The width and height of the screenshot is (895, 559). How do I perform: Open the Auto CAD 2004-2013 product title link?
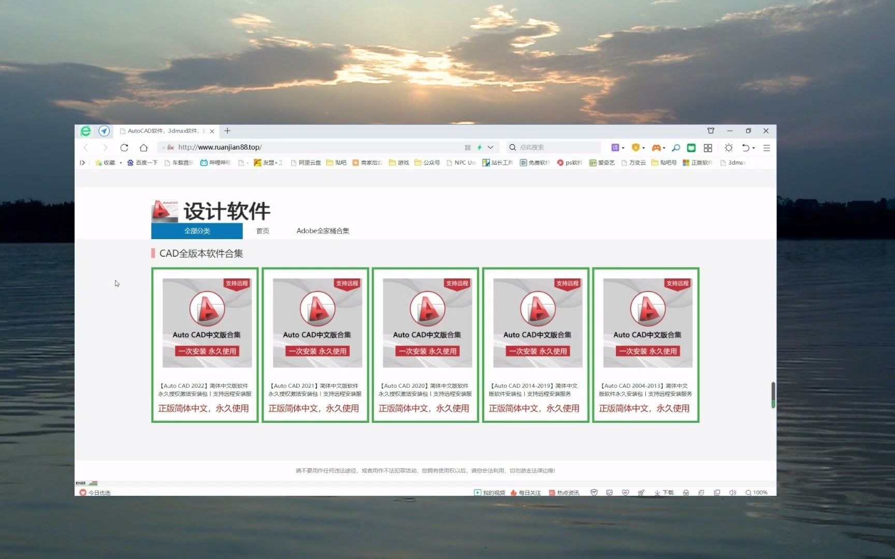click(x=645, y=390)
